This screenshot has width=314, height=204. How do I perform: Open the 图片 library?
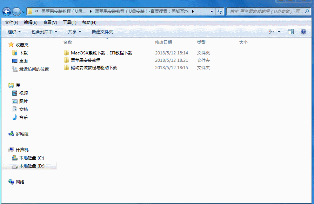24,101
